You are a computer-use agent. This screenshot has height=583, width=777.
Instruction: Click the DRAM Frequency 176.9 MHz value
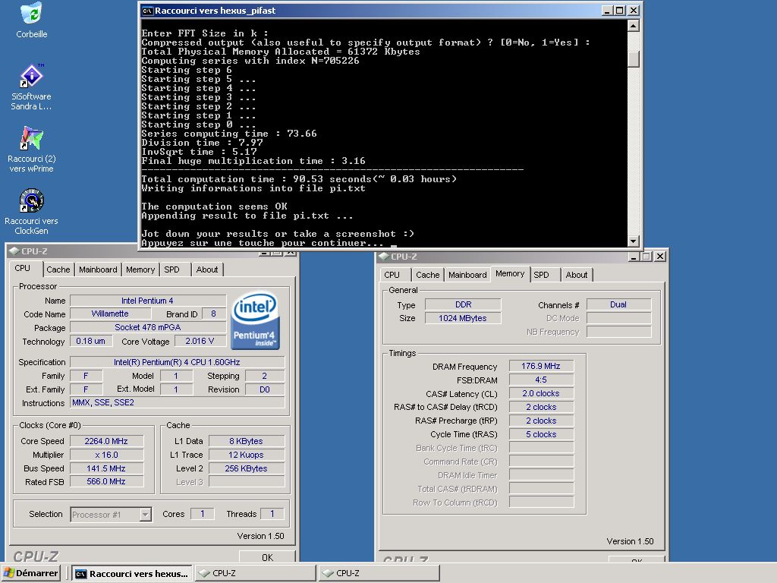point(541,366)
